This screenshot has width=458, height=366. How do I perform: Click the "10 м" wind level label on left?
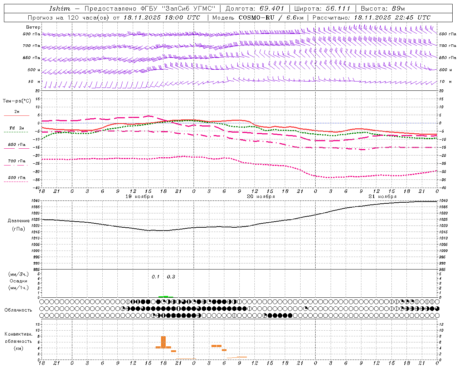point(34,82)
